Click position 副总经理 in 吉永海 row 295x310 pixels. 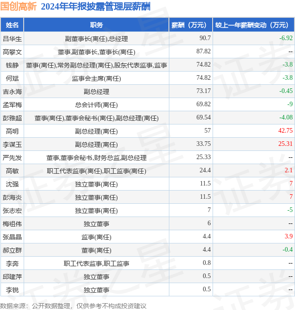[x=97, y=92]
